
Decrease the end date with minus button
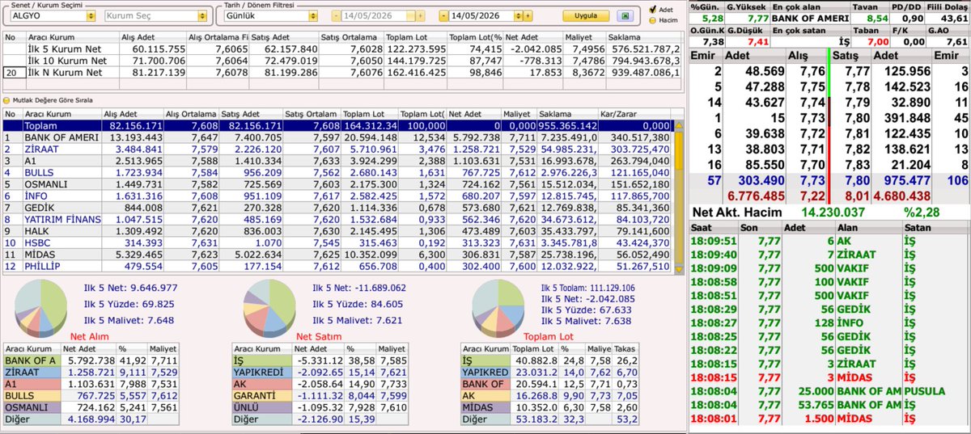[x=443, y=16]
